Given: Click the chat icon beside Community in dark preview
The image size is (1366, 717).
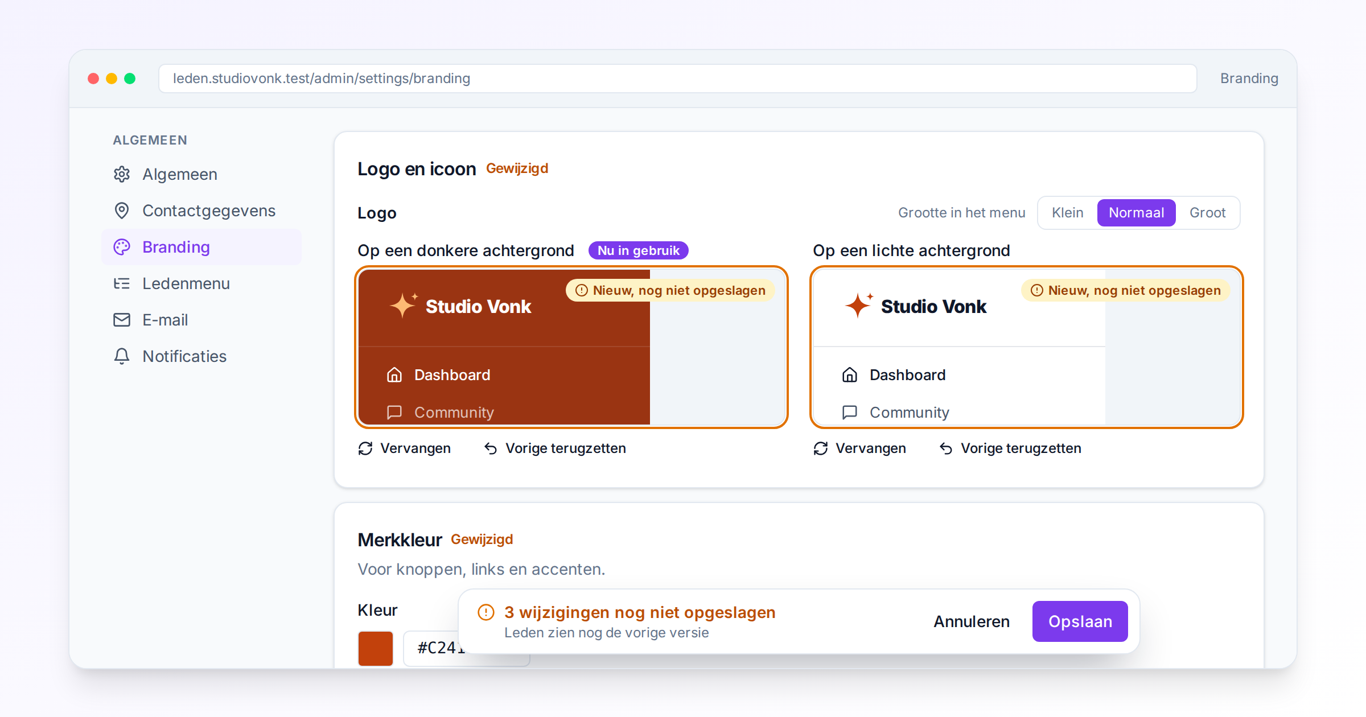Looking at the screenshot, I should pyautogui.click(x=394, y=412).
